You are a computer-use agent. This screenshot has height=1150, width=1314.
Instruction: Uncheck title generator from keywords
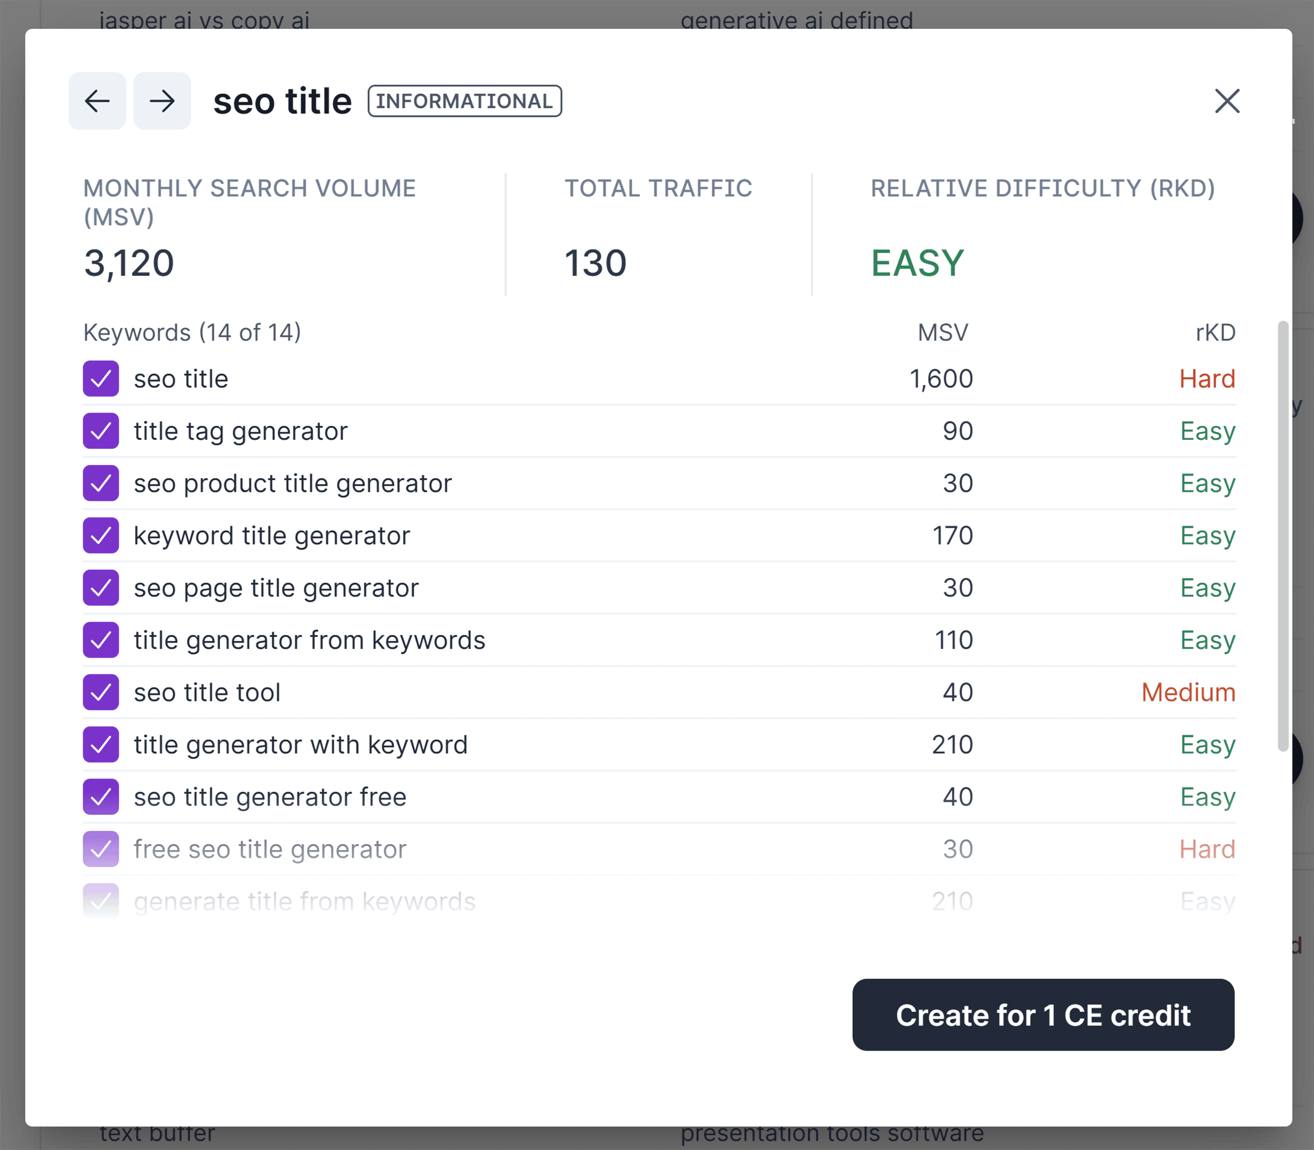tap(101, 640)
